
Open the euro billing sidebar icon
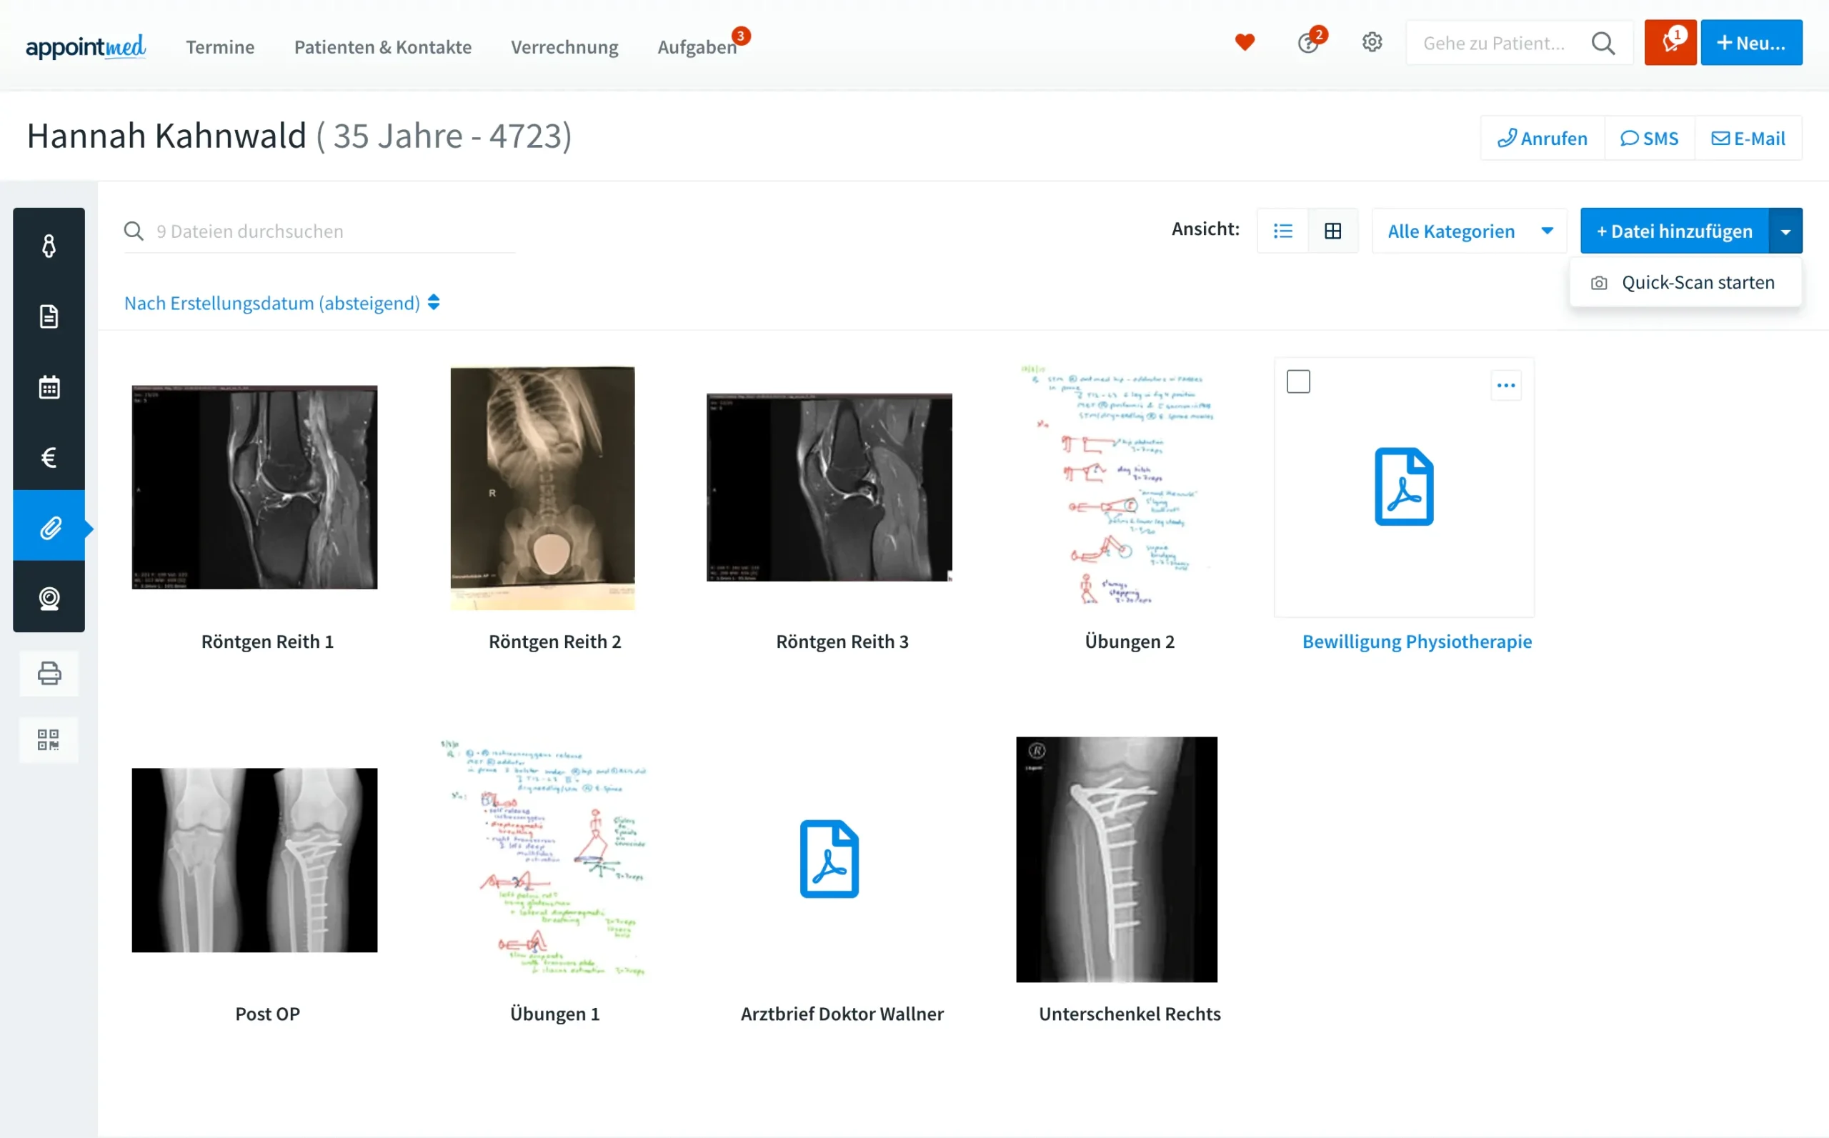click(x=49, y=458)
